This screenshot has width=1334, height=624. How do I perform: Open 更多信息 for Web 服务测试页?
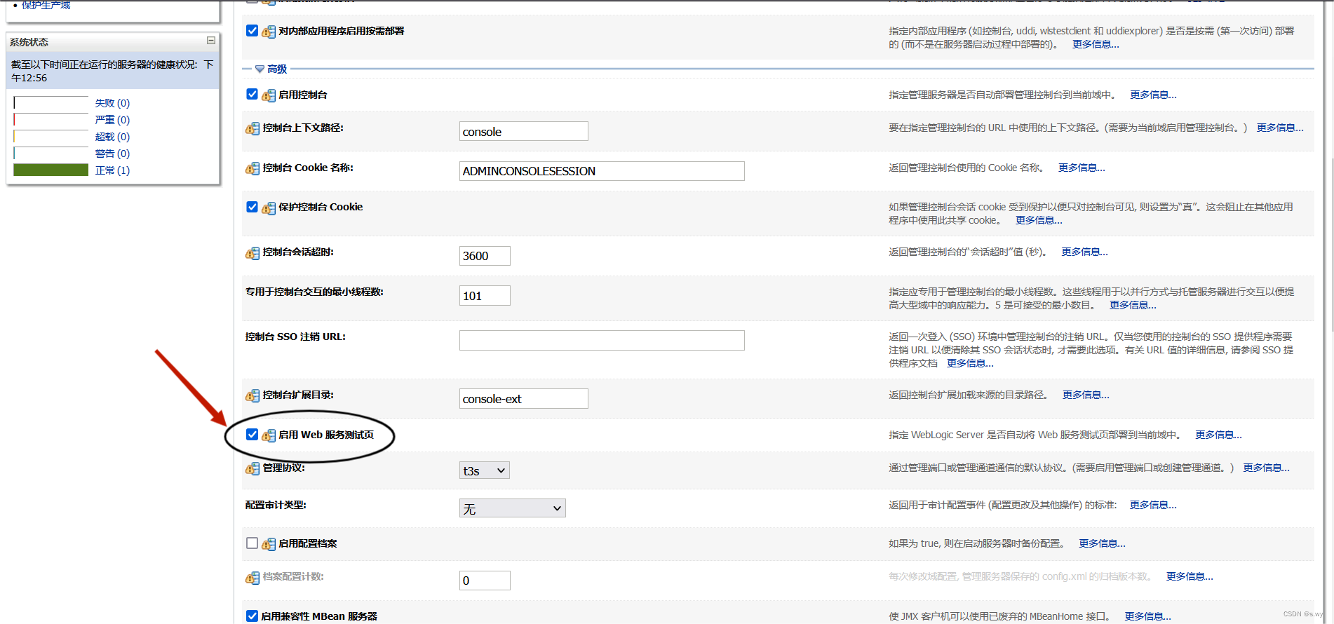click(x=1218, y=435)
